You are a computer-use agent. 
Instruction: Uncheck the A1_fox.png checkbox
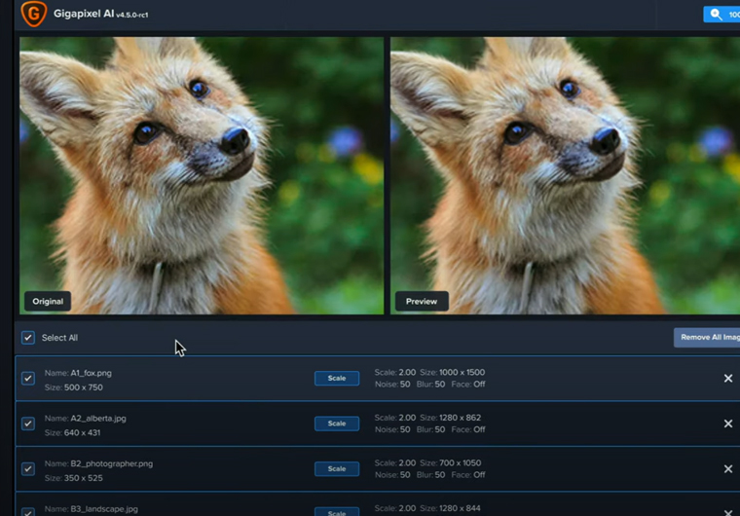[x=28, y=378]
